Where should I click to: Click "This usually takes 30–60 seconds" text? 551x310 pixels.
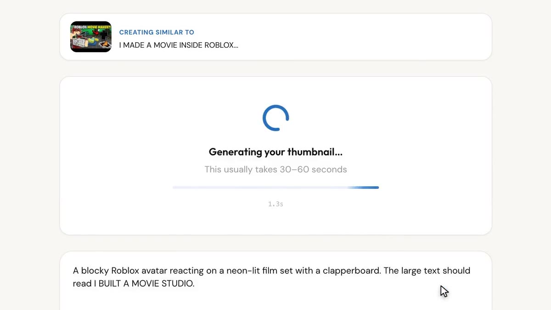tap(275, 169)
